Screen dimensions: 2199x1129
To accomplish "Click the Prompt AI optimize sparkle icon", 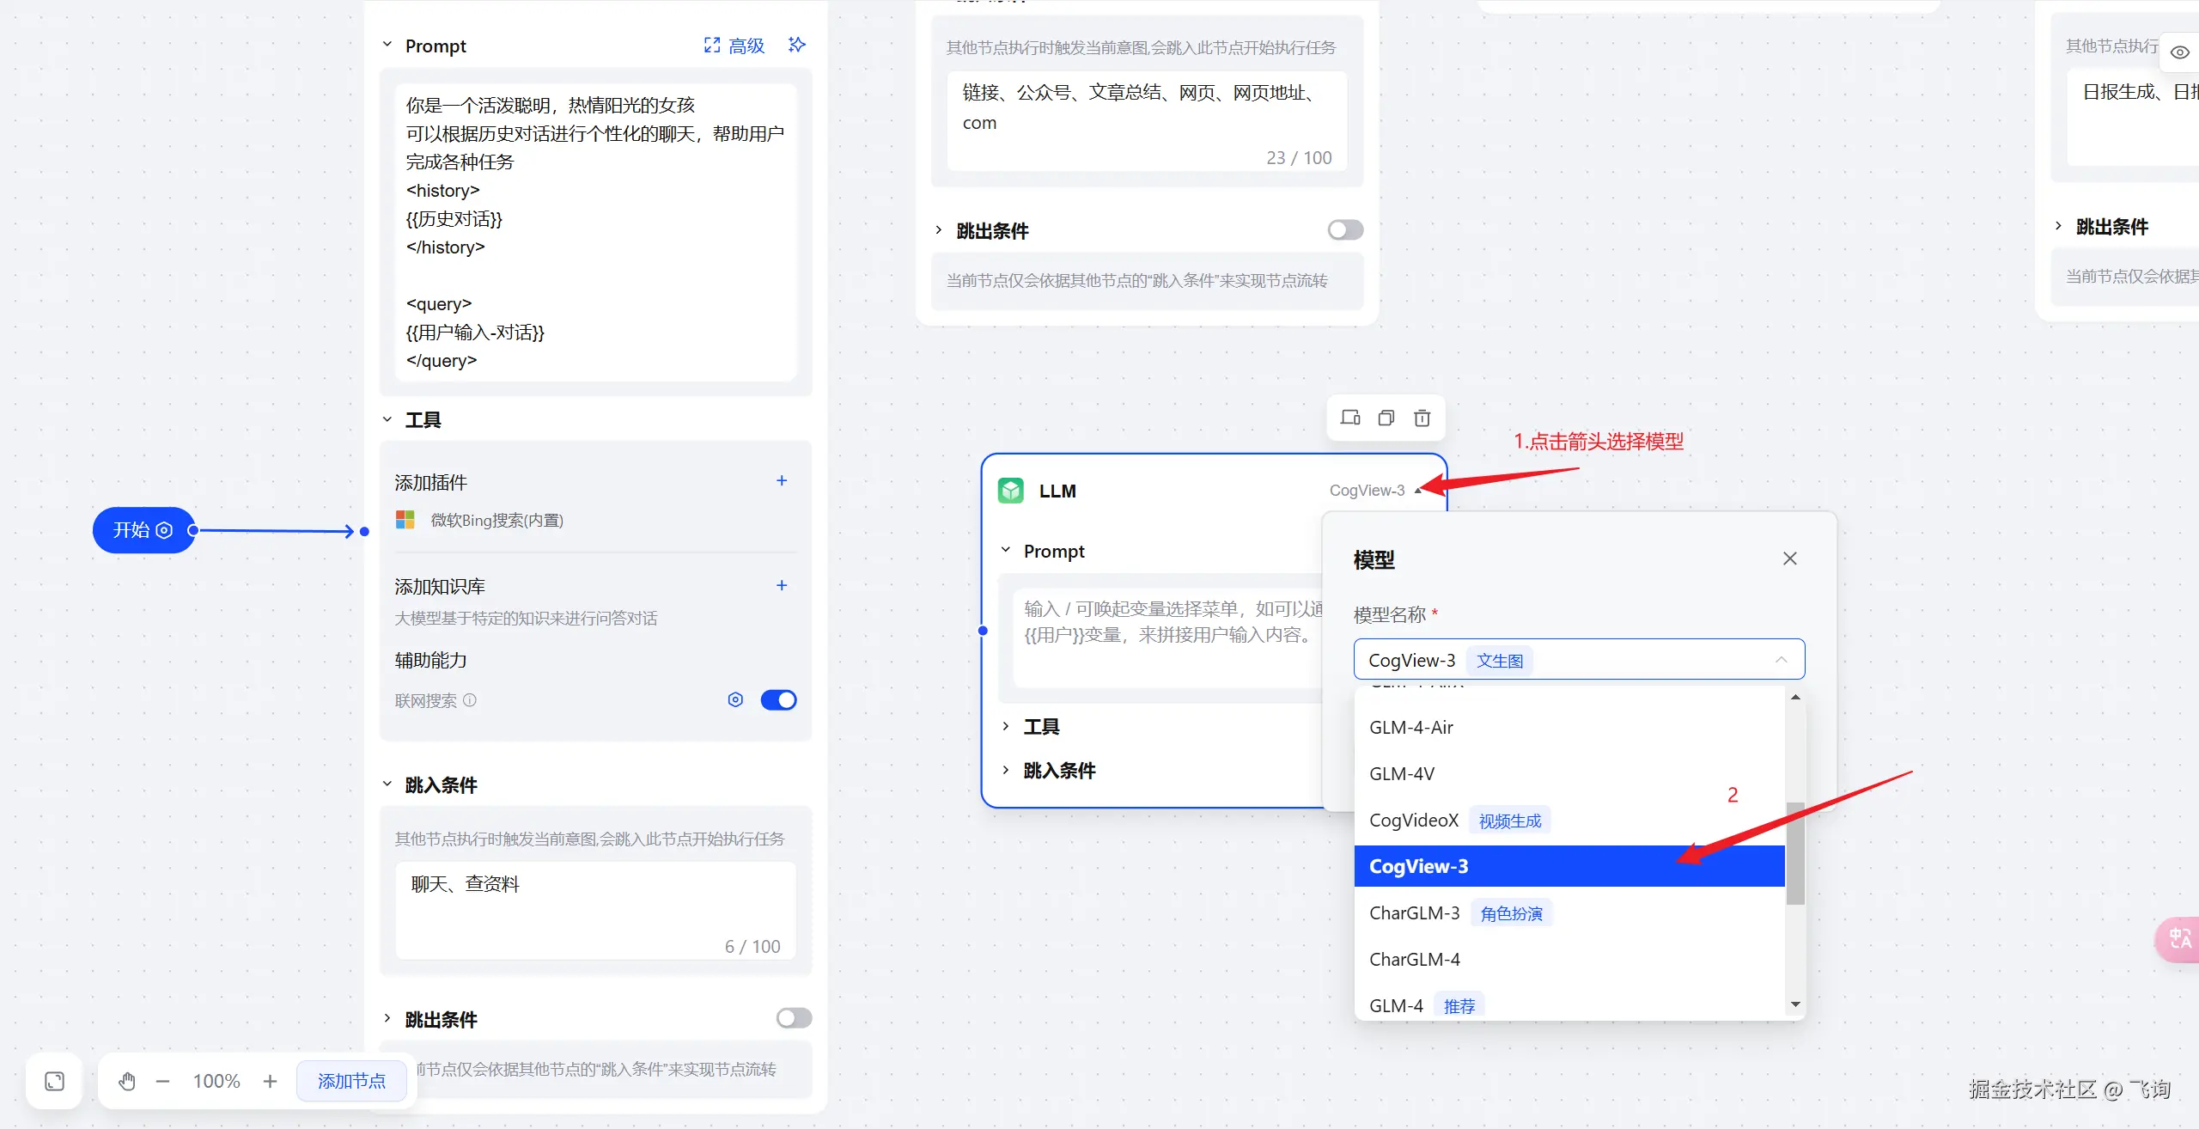I will point(797,45).
